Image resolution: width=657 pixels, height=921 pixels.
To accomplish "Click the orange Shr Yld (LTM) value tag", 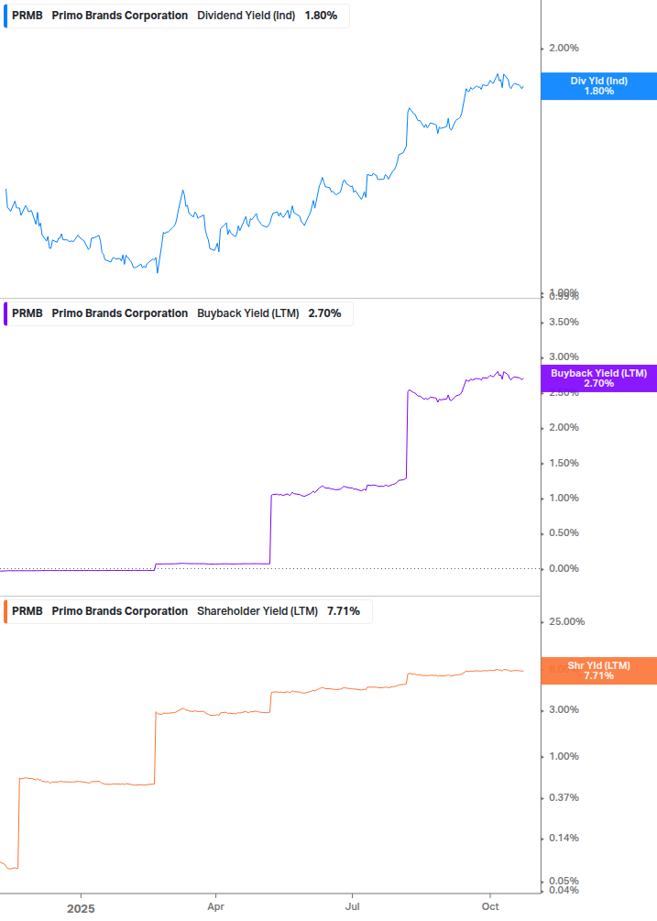I will (598, 670).
